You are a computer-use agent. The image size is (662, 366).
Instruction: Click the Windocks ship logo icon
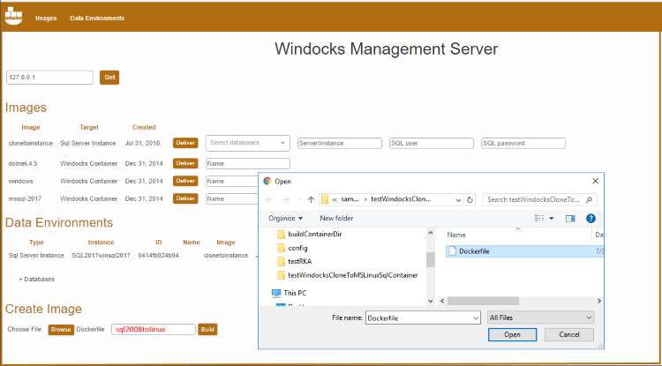pyautogui.click(x=14, y=17)
